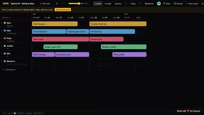Click Alex's blue color dot

(5, 31)
